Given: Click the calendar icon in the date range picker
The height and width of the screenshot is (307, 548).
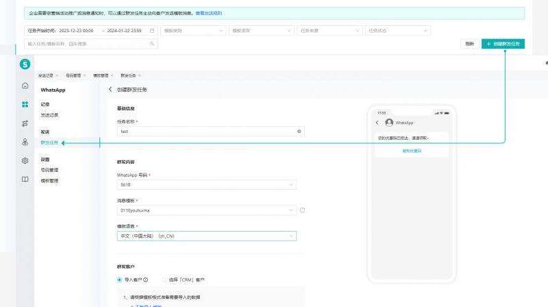Looking at the screenshot, I should [x=152, y=31].
